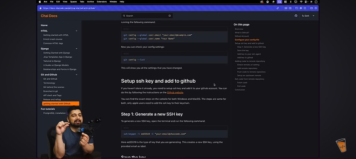Open the GitHub icon link in Chai Docs header

pyautogui.click(x=296, y=16)
